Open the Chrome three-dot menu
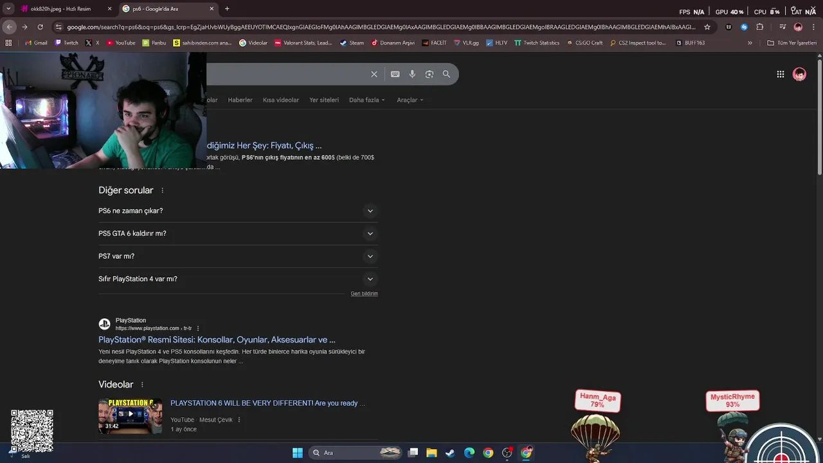823x463 pixels. (814, 27)
